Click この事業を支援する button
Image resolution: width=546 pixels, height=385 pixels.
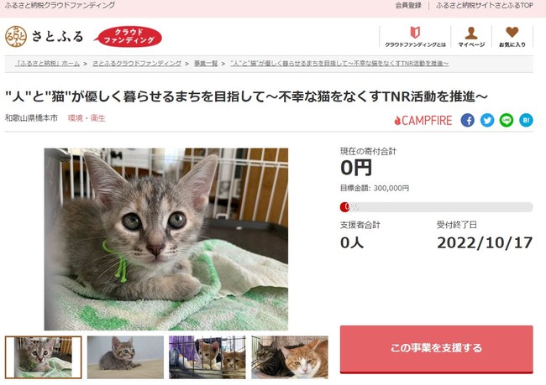(436, 349)
